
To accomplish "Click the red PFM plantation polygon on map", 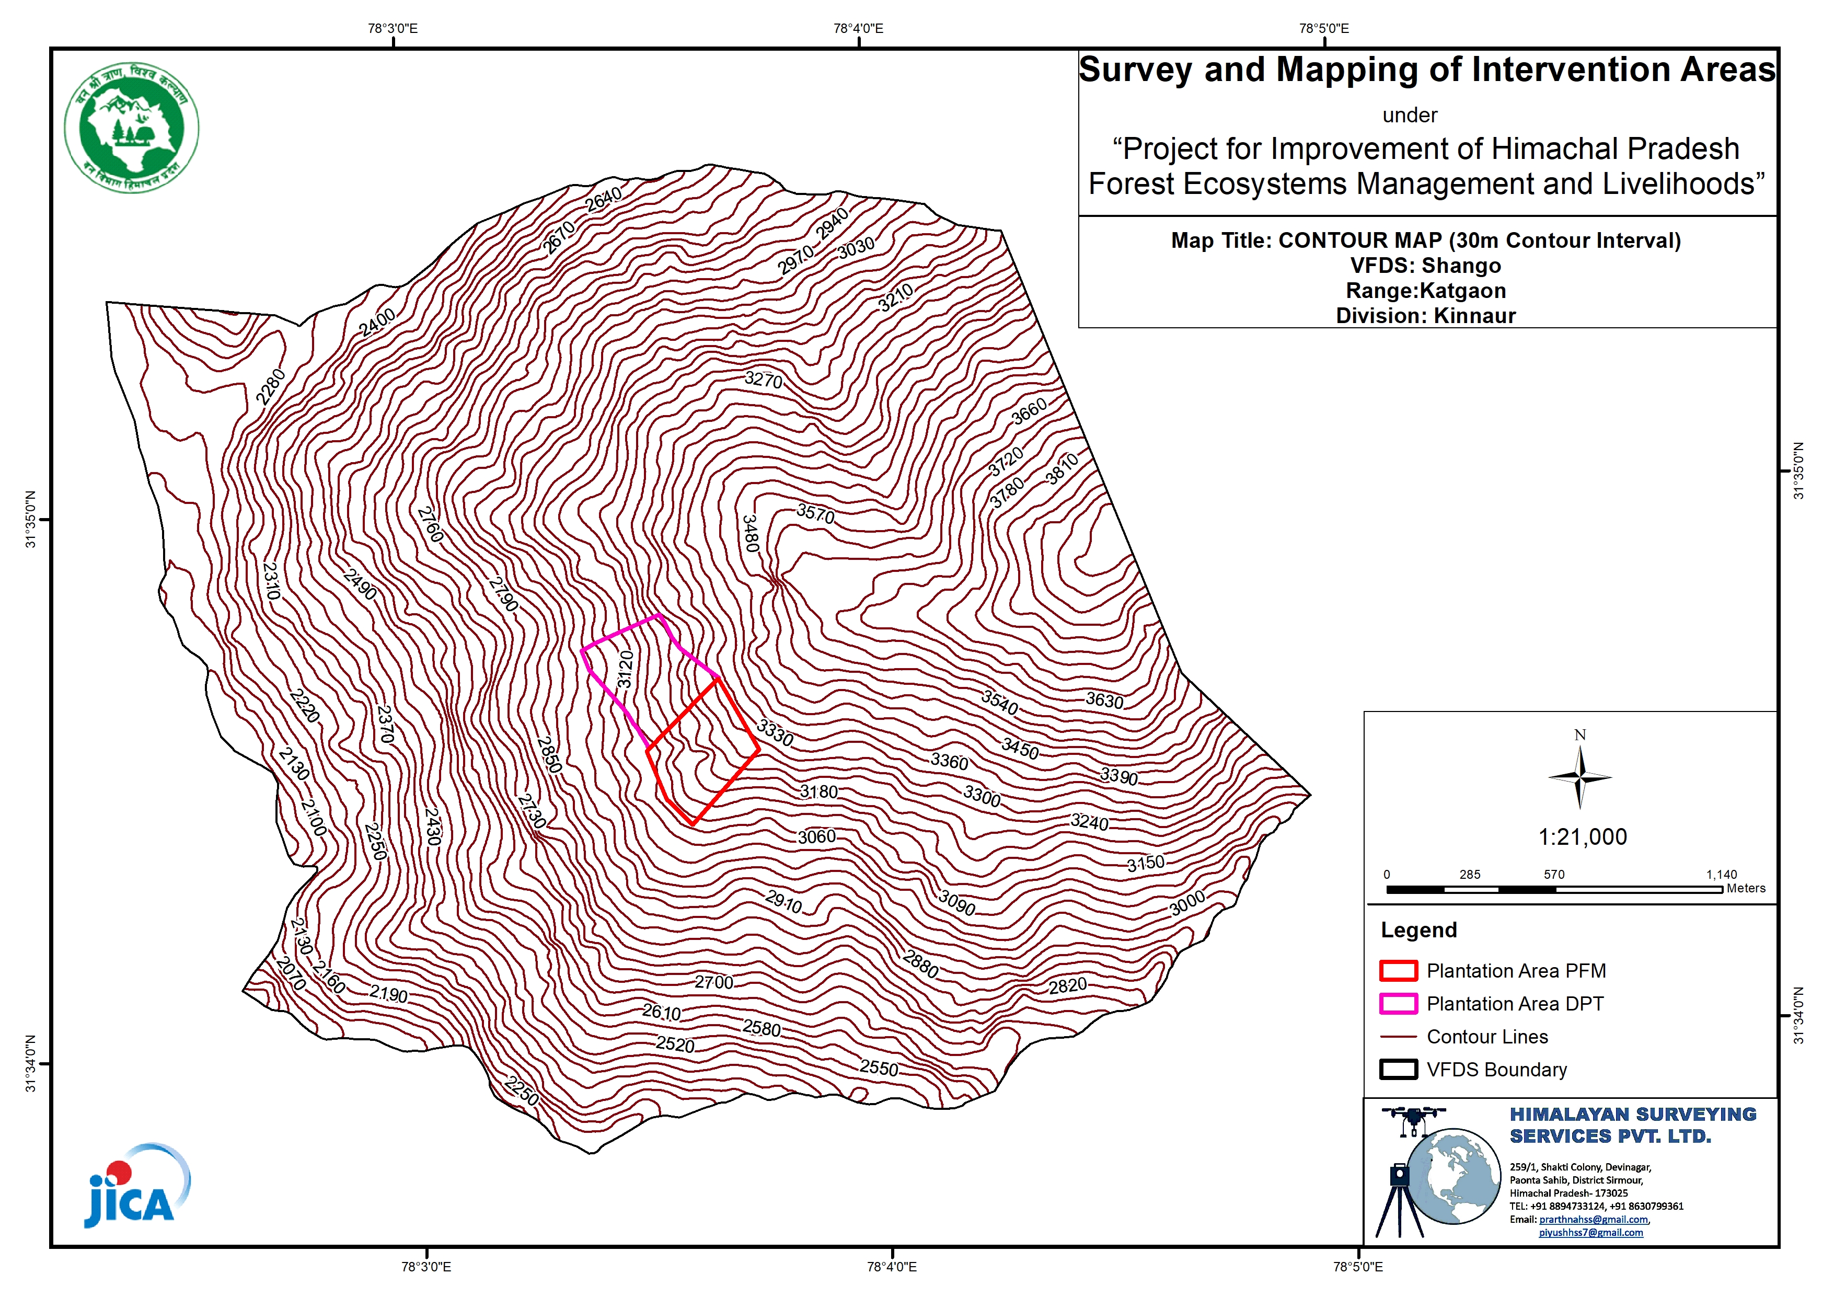I will tap(703, 751).
